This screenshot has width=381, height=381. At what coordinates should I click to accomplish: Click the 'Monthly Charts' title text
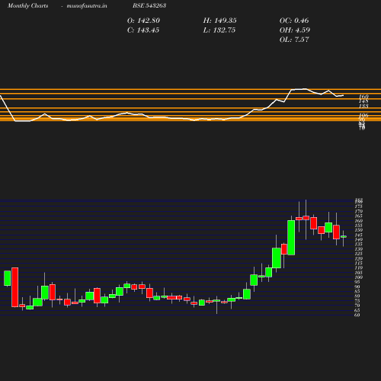[x=27, y=6]
